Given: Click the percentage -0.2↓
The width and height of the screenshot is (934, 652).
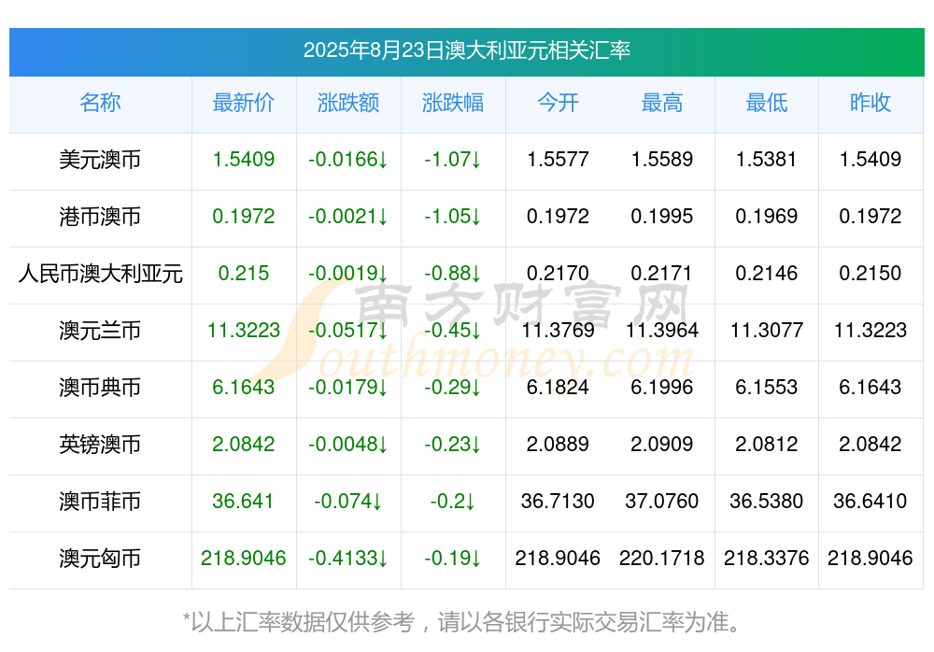Looking at the screenshot, I should click(453, 502).
